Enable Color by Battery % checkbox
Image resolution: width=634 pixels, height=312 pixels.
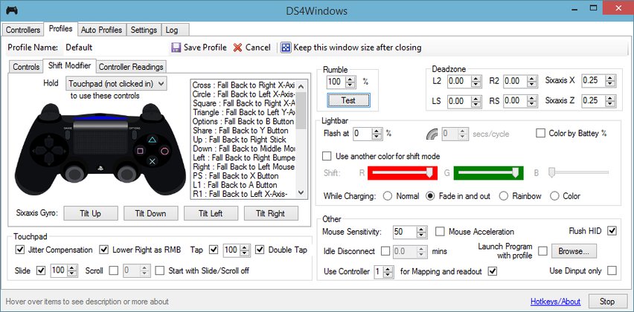click(x=540, y=133)
